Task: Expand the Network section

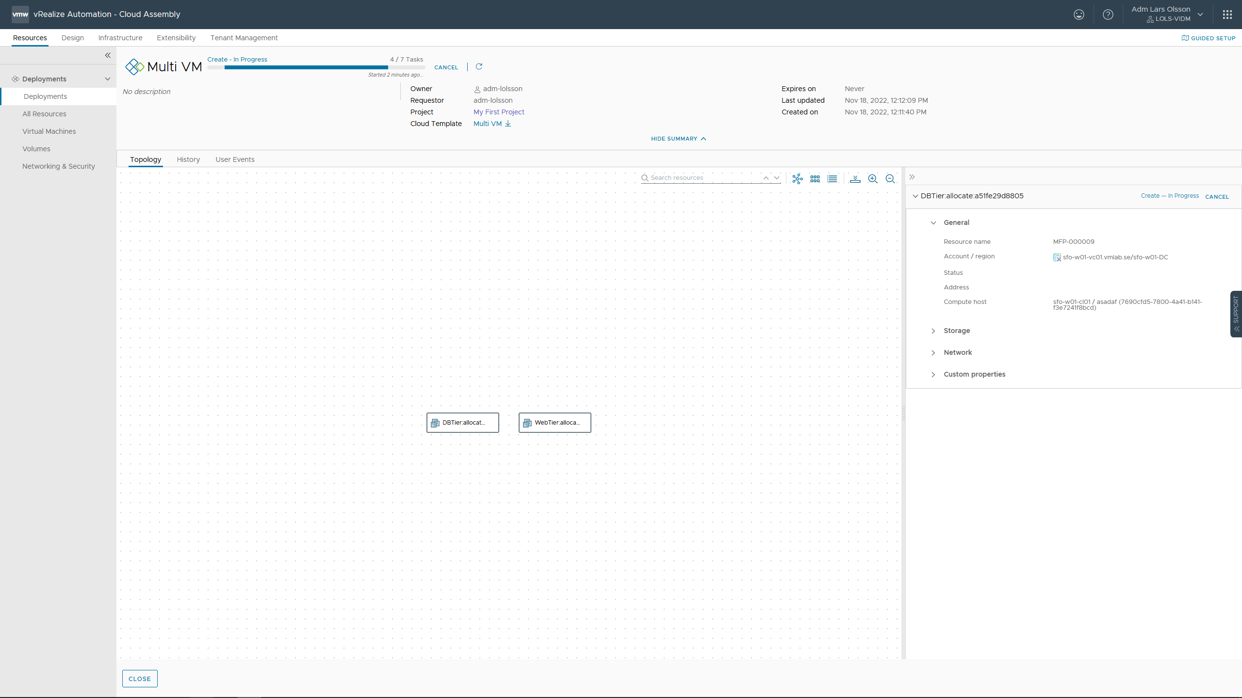Action: (x=933, y=353)
